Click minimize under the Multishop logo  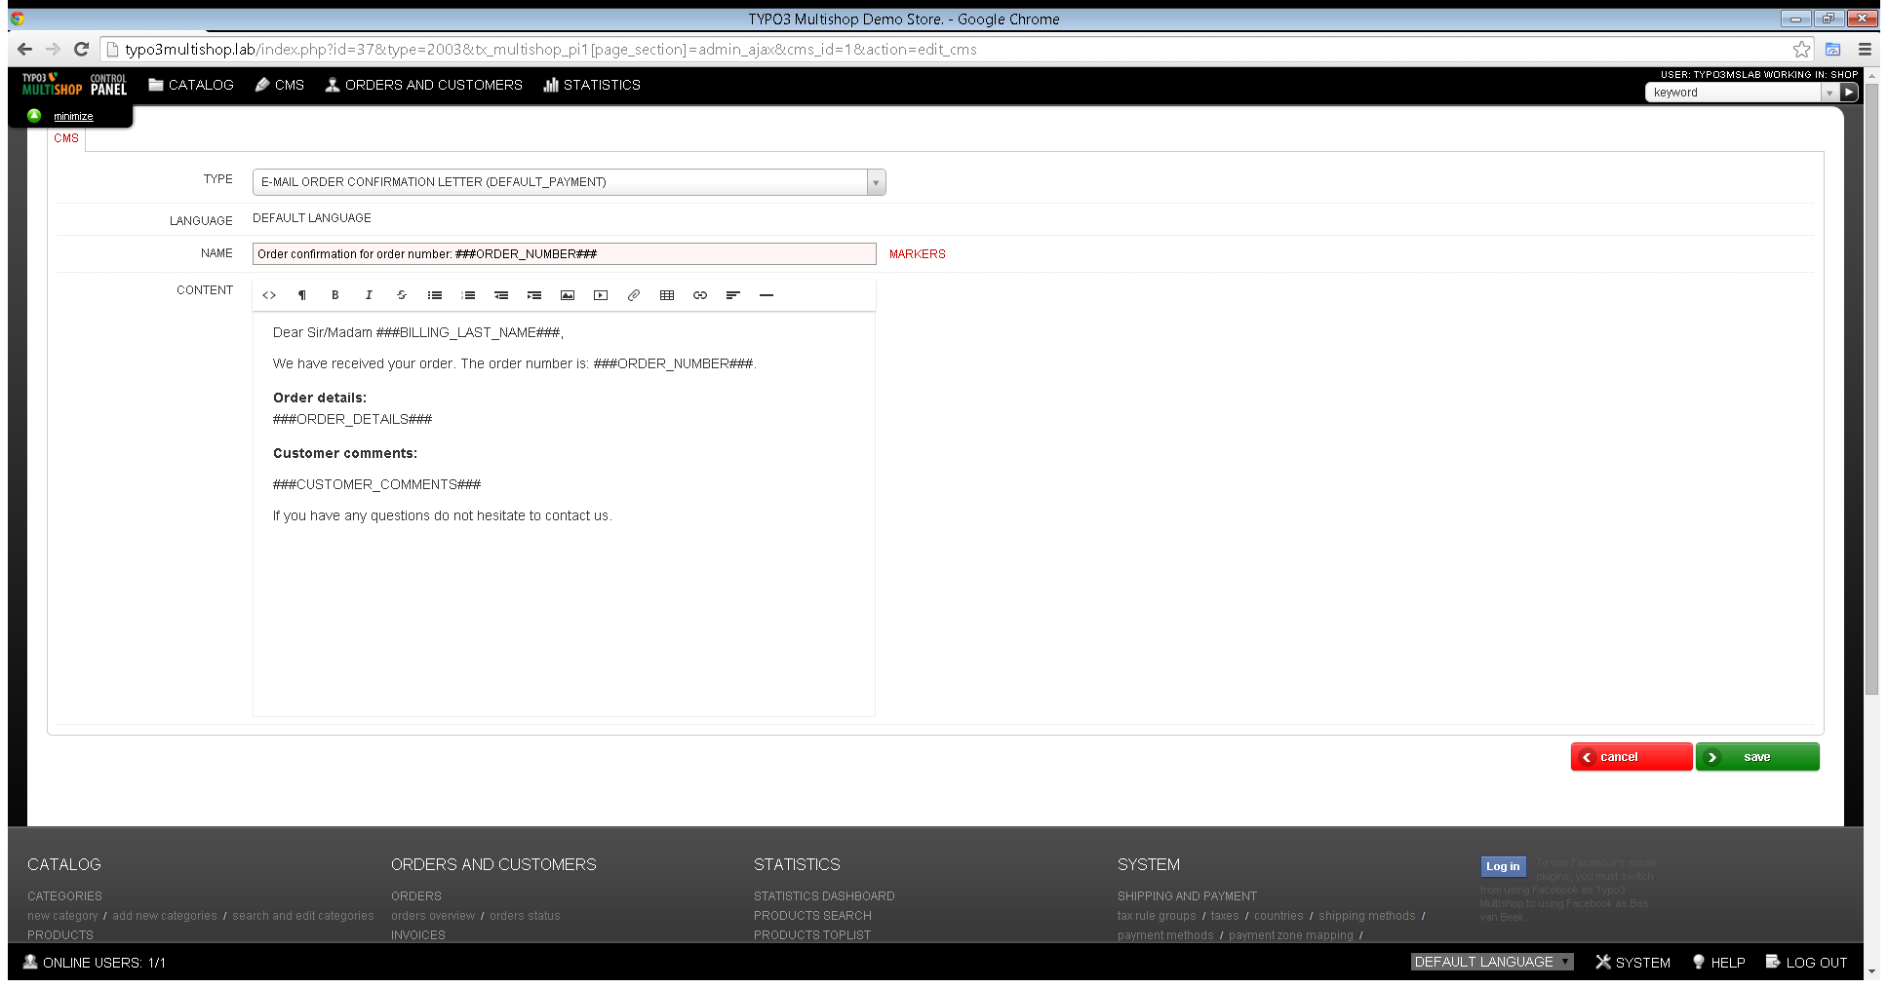72,115
